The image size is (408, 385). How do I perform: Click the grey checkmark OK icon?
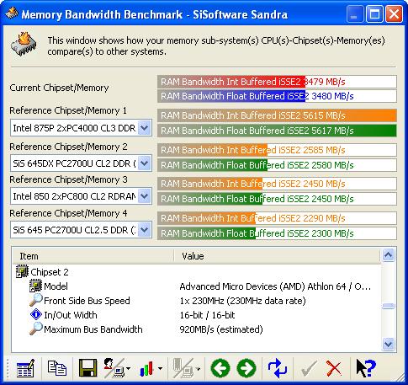tap(309, 368)
